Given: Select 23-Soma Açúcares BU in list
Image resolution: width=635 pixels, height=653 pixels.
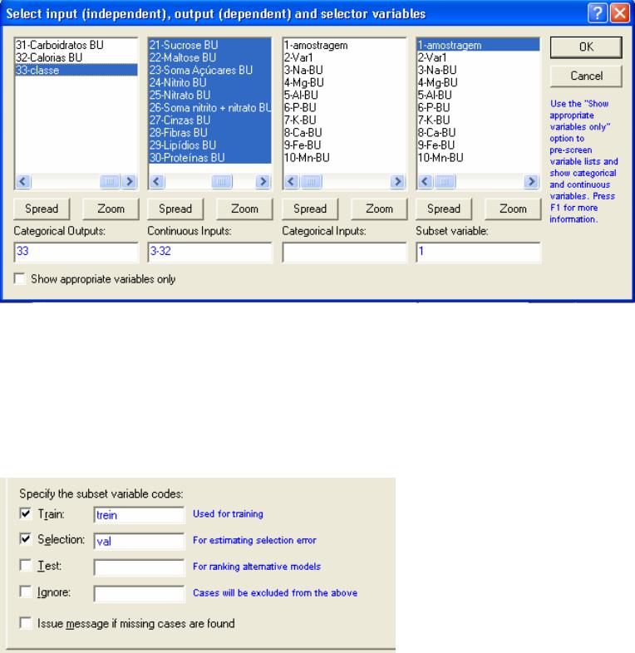Looking at the screenshot, I should (x=209, y=70).
